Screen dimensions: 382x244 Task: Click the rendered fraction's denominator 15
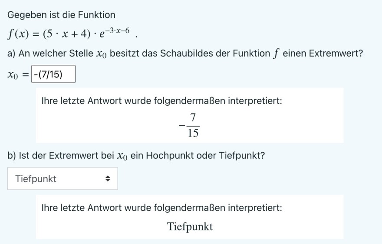point(193,133)
